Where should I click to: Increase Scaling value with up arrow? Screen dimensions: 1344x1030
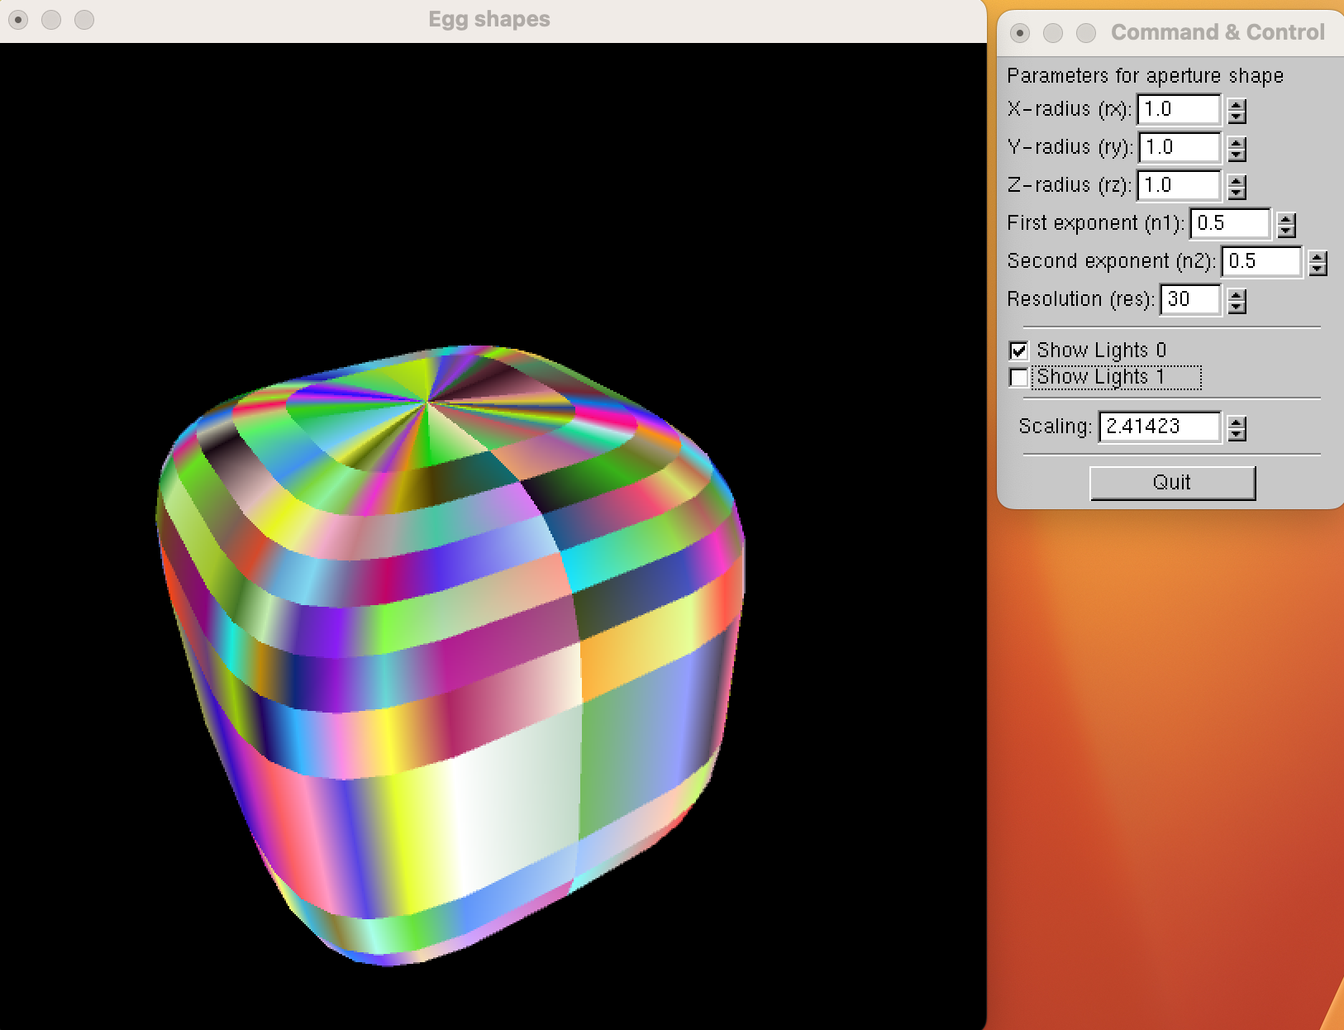(1237, 422)
